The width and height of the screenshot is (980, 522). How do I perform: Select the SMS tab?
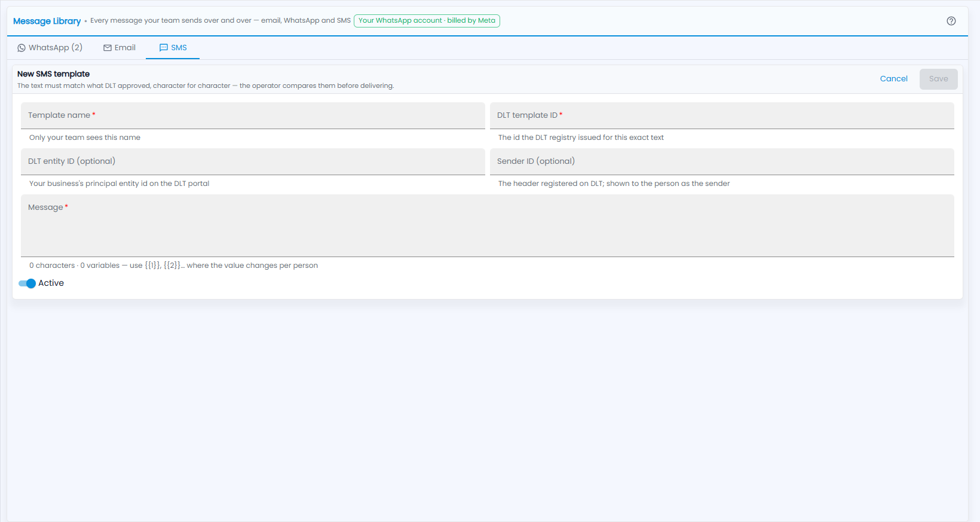click(x=173, y=48)
